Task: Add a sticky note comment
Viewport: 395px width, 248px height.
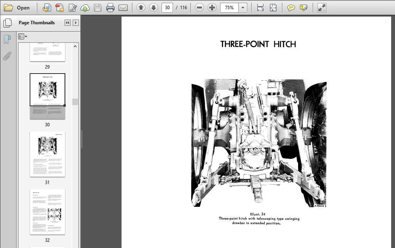Action: tap(291, 8)
